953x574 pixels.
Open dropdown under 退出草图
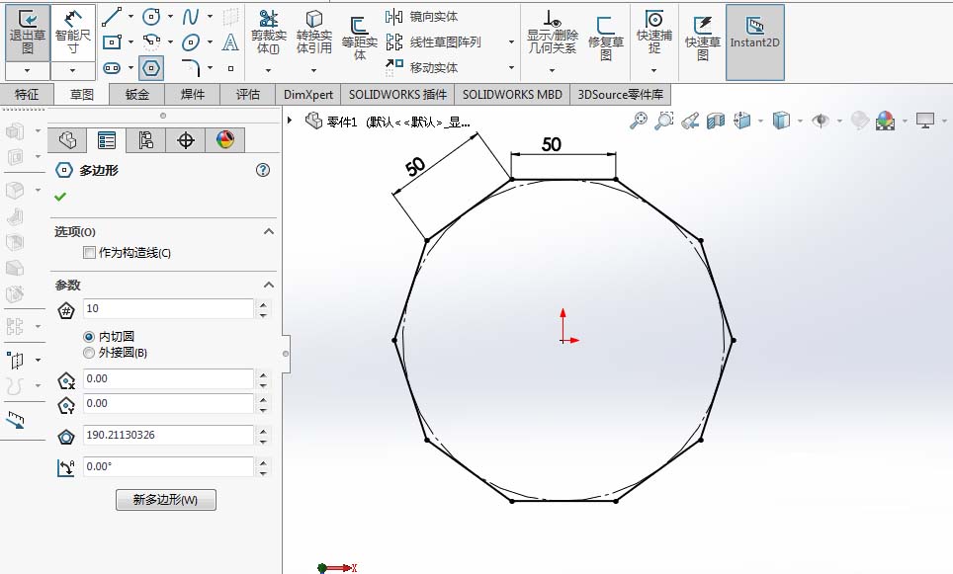pyautogui.click(x=28, y=70)
